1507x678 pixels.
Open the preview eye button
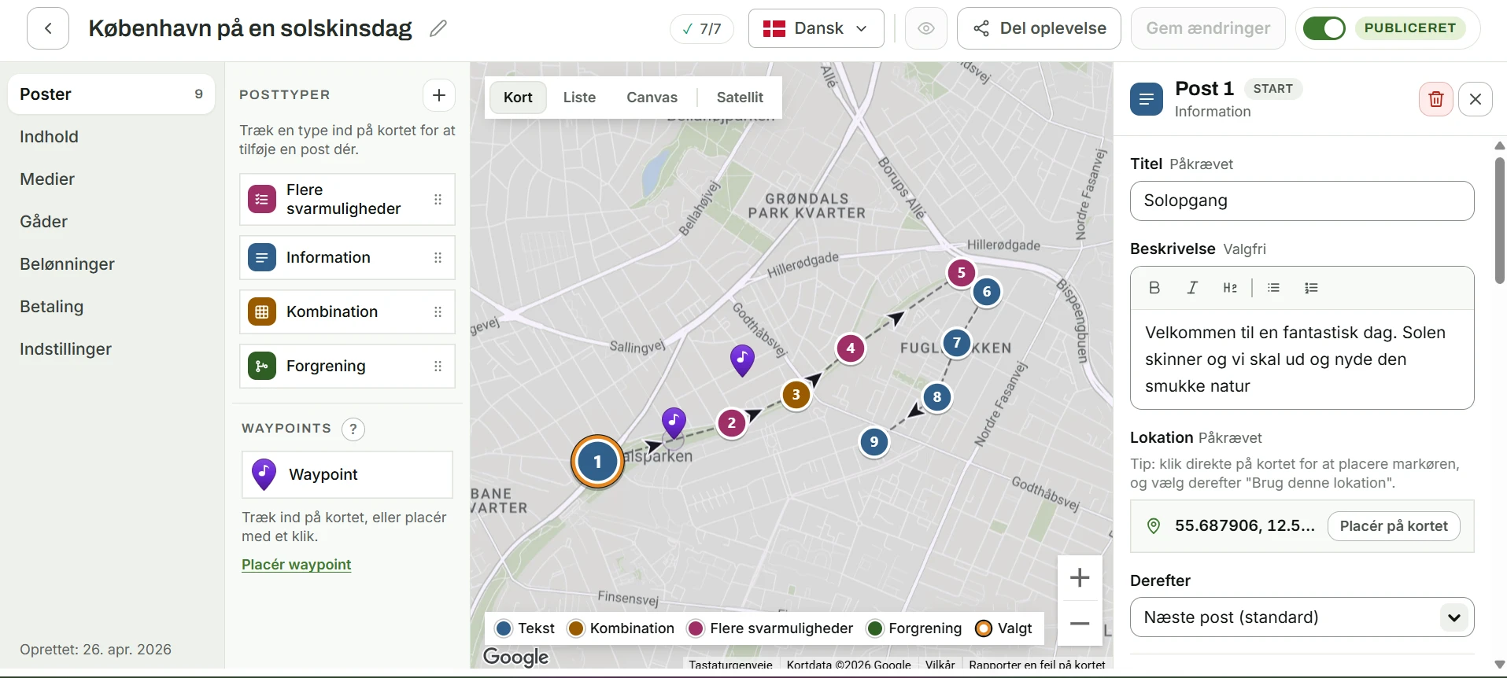point(926,28)
